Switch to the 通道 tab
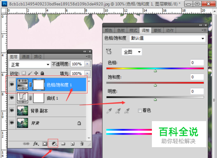The width and height of the screenshot is (217, 158). [x=26, y=57]
